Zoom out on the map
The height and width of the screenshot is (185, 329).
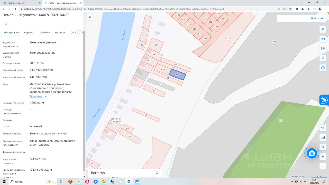323,166
